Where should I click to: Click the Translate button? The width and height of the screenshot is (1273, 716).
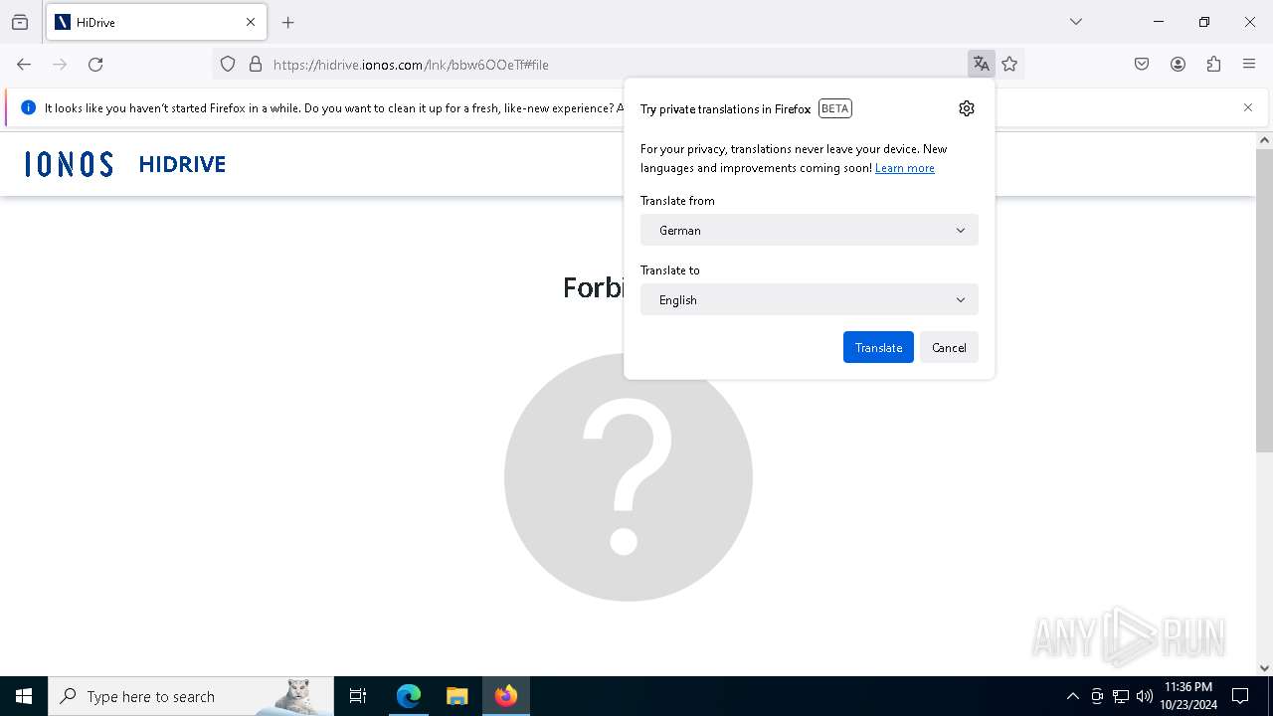878,347
